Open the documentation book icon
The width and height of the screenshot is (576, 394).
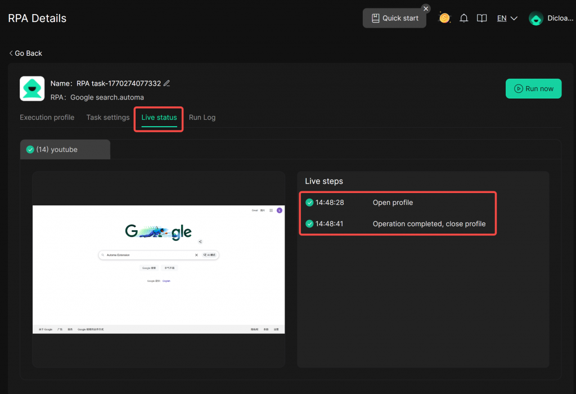coord(481,18)
